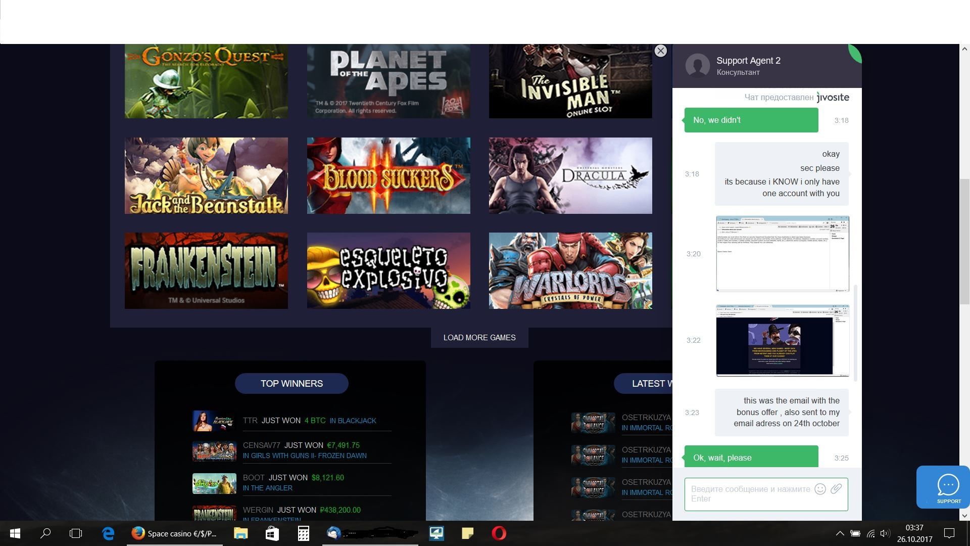
Task: Open the emoji picker in chat
Action: (820, 489)
